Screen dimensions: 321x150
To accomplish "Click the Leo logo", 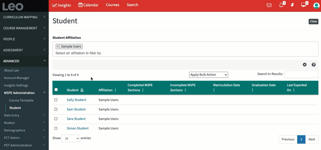I will [x=12, y=6].
